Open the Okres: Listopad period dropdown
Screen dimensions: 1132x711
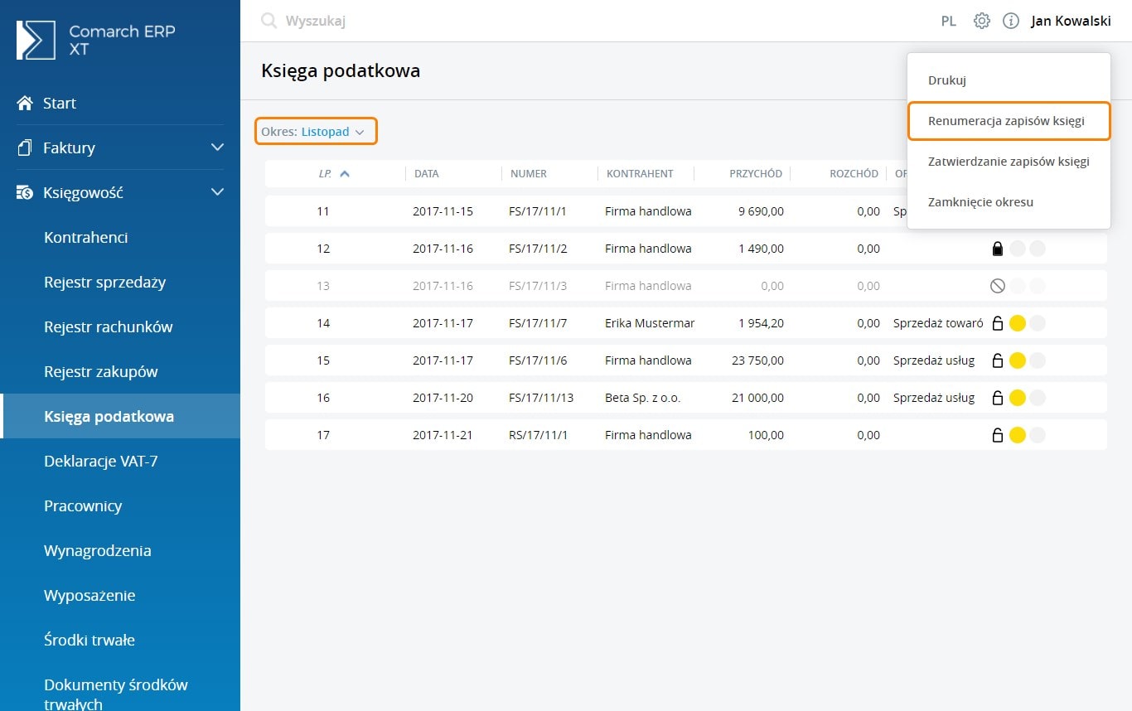tap(316, 132)
